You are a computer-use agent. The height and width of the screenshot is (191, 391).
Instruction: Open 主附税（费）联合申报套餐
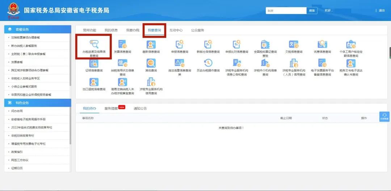[28, 54]
